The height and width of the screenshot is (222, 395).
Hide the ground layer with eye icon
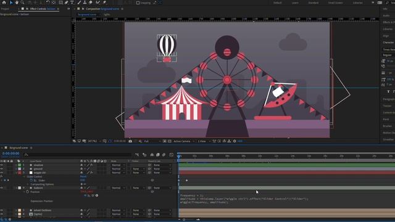[1, 169]
